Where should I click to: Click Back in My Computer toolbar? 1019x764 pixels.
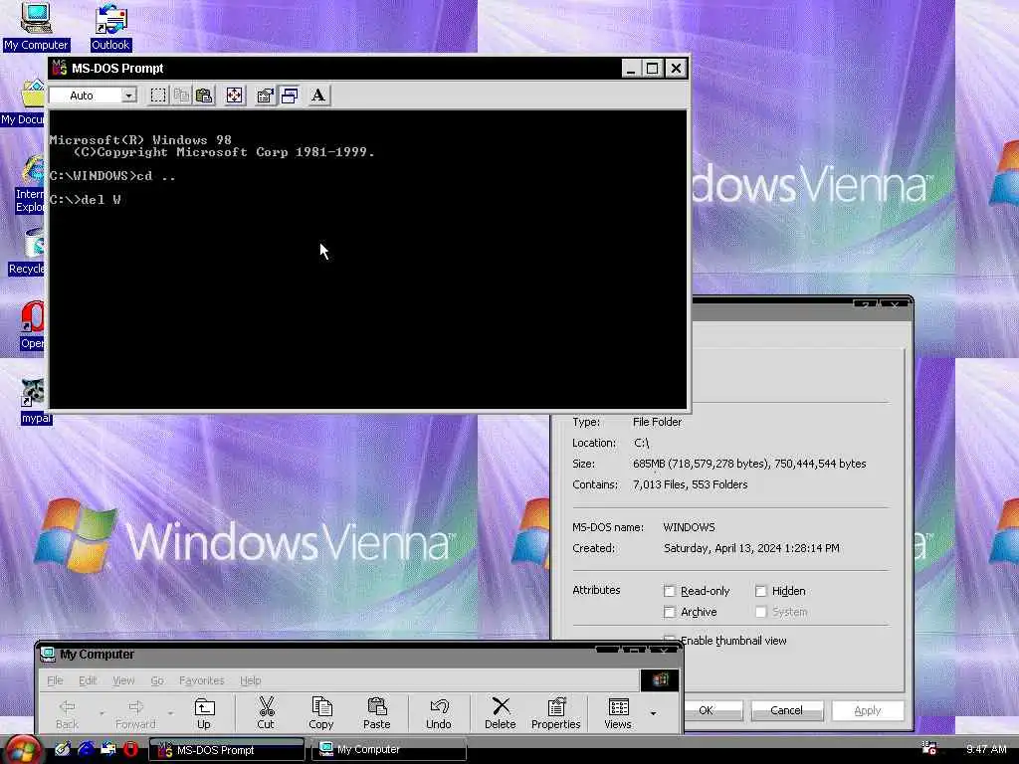[67, 713]
